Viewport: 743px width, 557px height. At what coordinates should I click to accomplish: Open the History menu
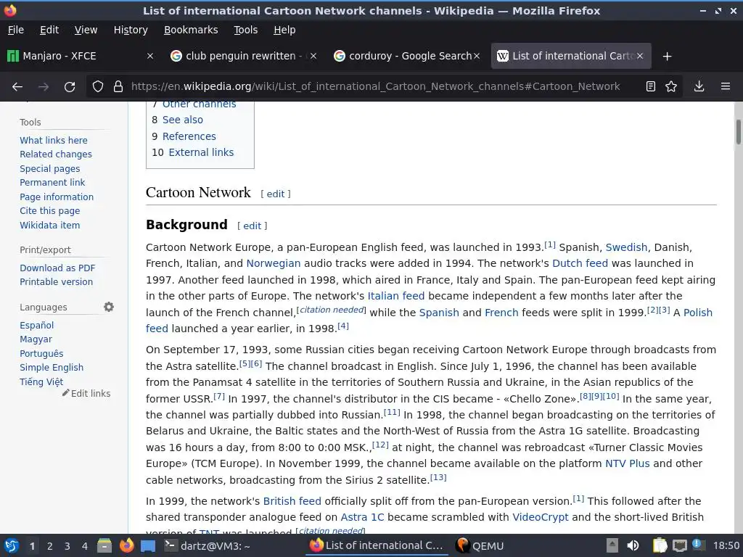[x=131, y=30]
